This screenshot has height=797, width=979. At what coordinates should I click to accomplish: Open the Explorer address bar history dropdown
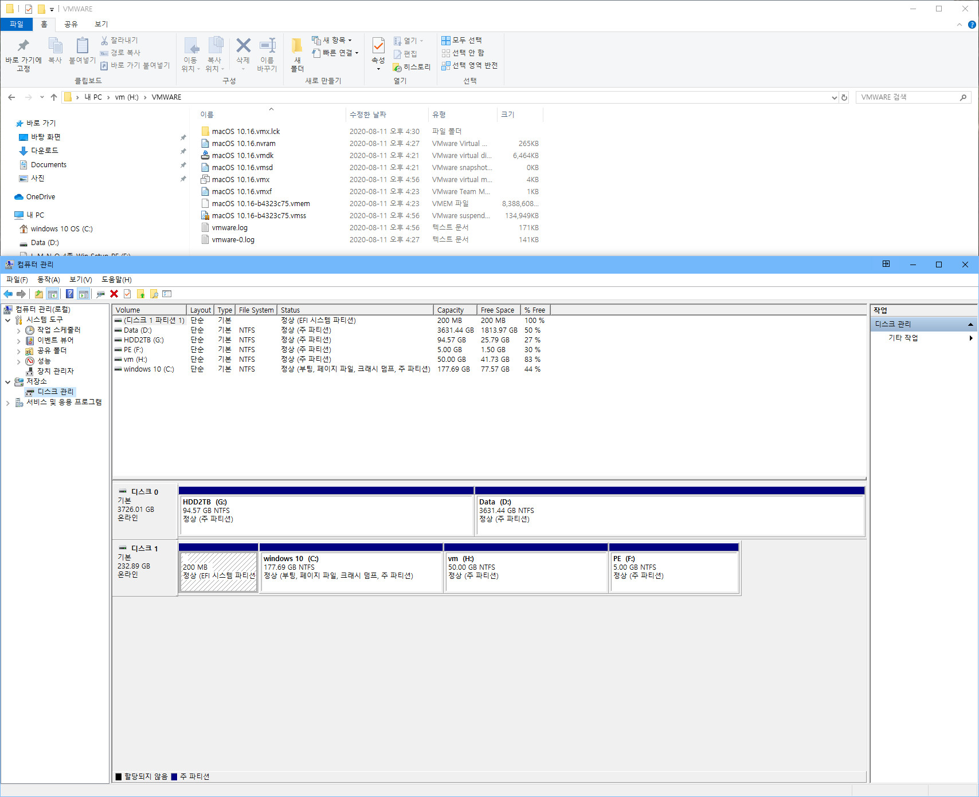point(834,97)
